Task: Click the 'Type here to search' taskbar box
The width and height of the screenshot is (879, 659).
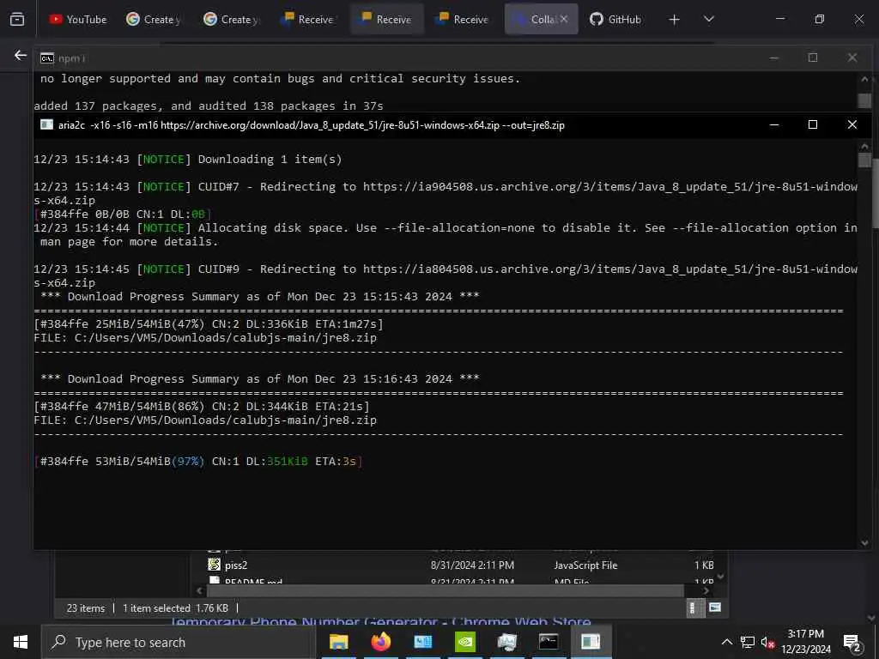Action: (x=179, y=642)
